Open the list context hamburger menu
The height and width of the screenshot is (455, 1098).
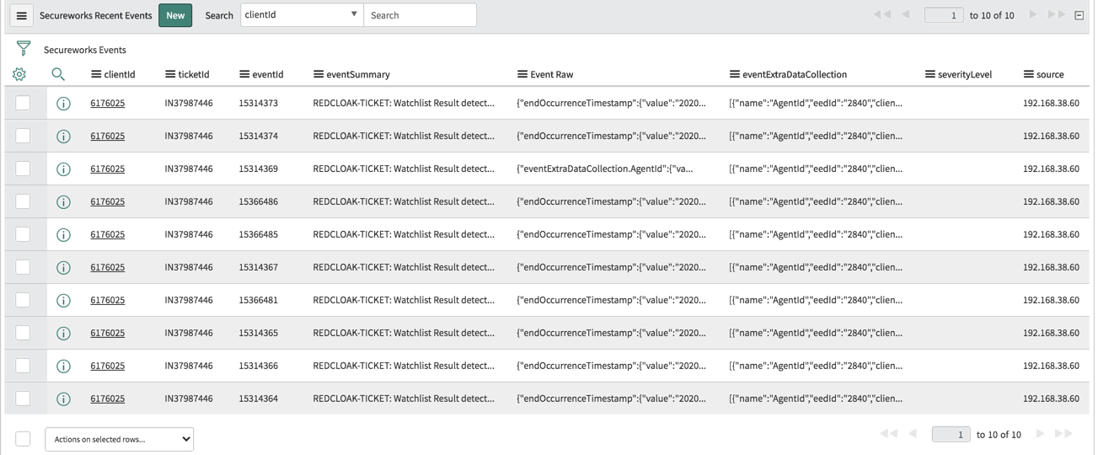coord(21,15)
